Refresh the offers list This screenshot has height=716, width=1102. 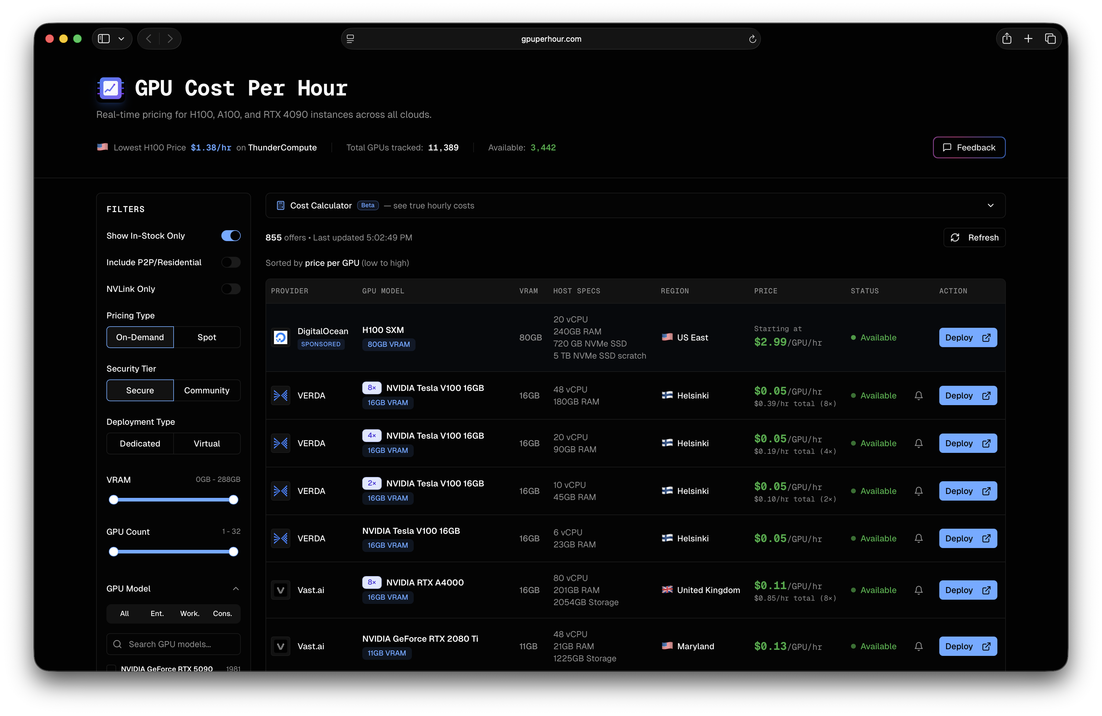(975, 238)
